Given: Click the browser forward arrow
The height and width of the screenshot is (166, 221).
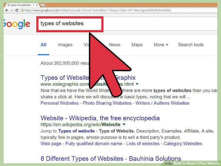Looking at the screenshot, I should click(x=12, y=10).
